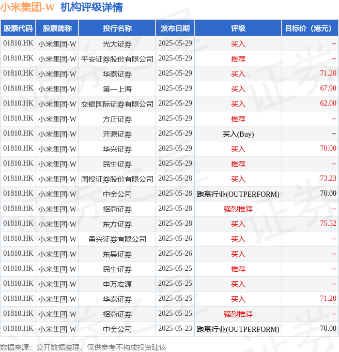Select the 华兴证券 cell
Screen dimensions: 339x352
pos(117,149)
